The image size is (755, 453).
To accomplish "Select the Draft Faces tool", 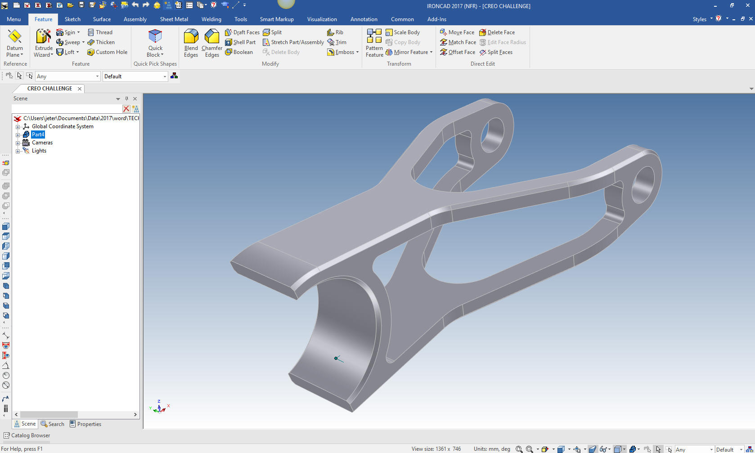I will [x=242, y=32].
